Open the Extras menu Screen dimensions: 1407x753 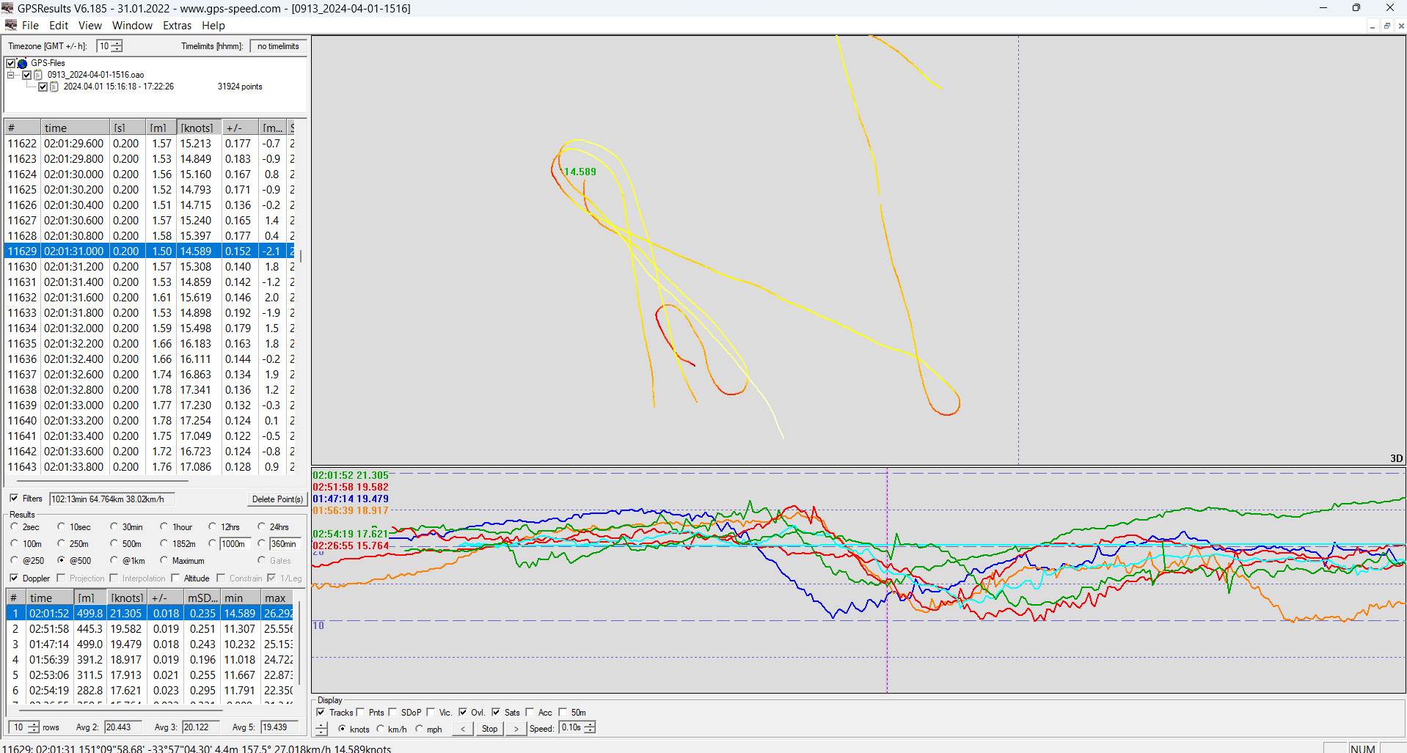pyautogui.click(x=177, y=26)
